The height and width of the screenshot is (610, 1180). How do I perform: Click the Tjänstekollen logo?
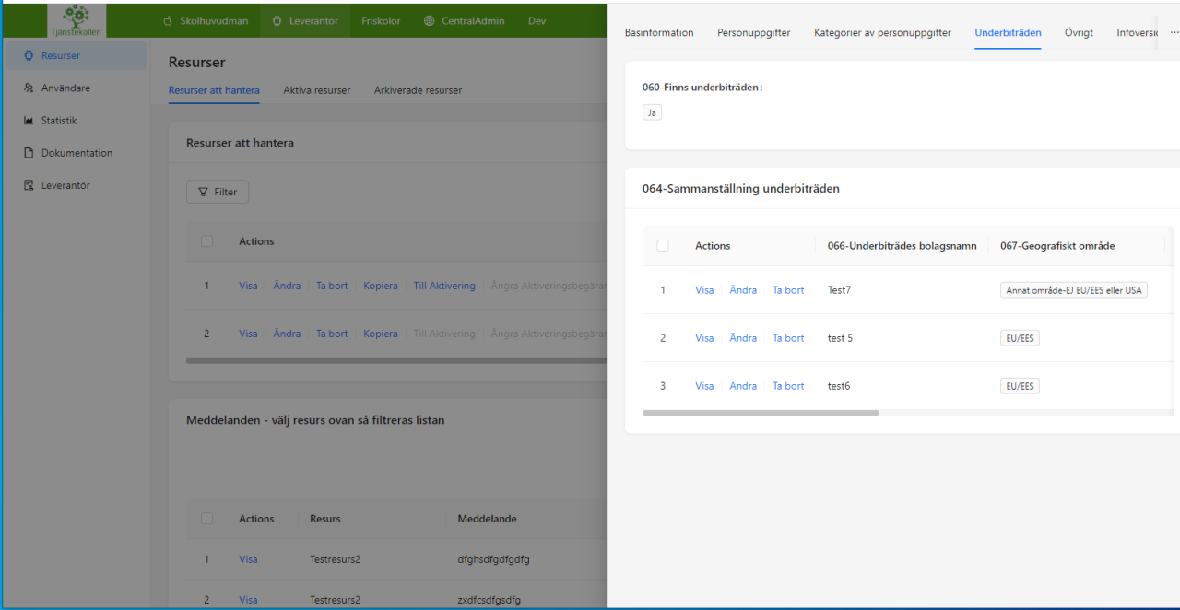pos(77,20)
